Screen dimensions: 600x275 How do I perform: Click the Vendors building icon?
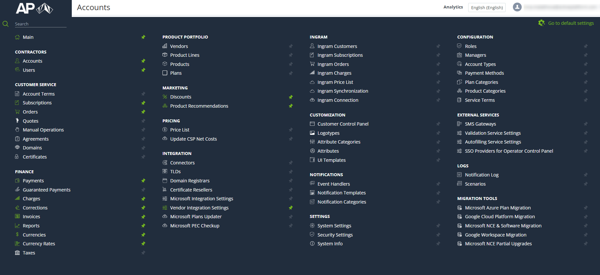tap(165, 46)
